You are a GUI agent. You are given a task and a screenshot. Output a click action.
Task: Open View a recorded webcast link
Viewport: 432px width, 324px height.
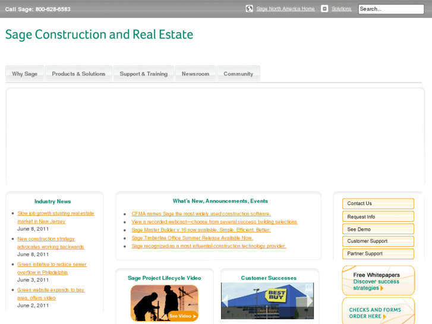pyautogui.click(x=215, y=222)
